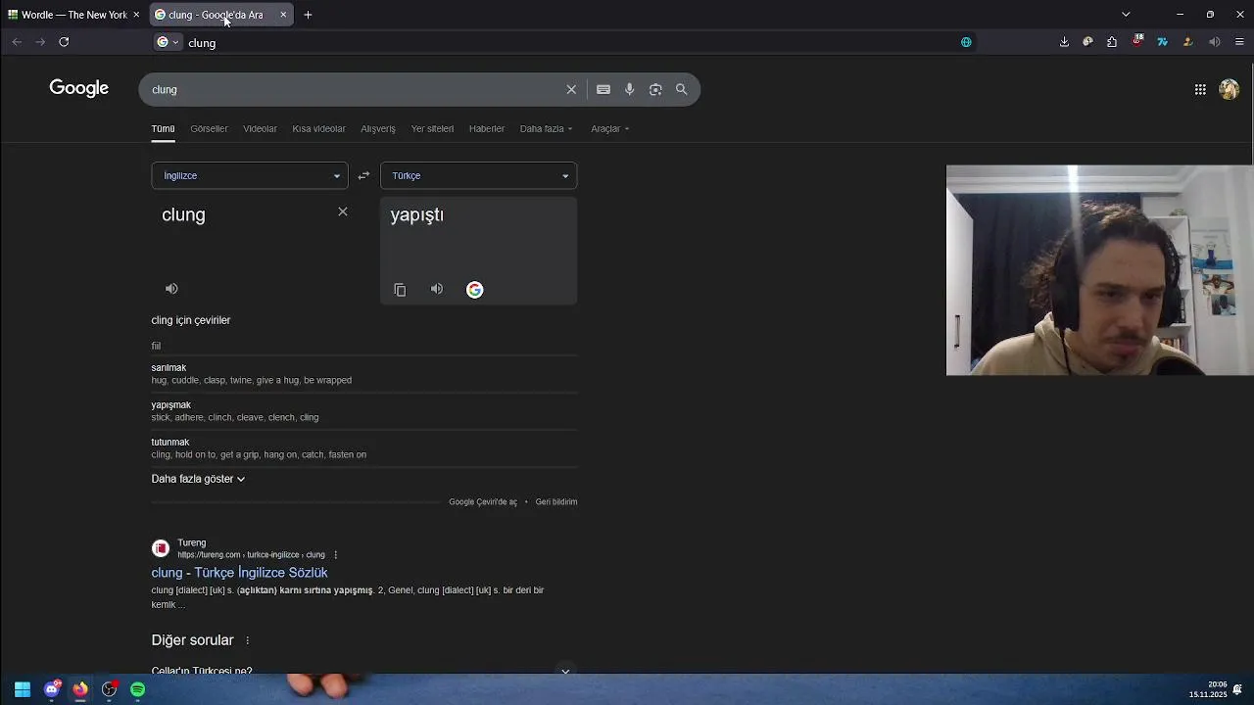Switch to the Yer siteleri tab
This screenshot has width=1254, height=705.
coord(432,128)
